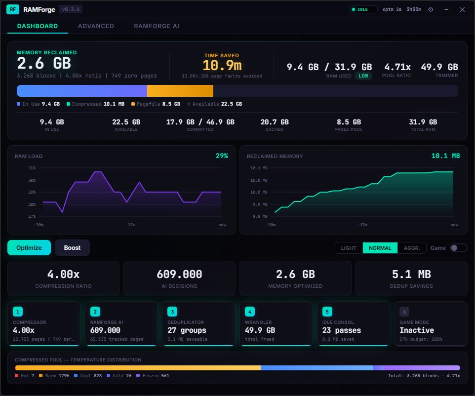
Task: Click the Cool temperature legend swatch
Action: [76, 375]
